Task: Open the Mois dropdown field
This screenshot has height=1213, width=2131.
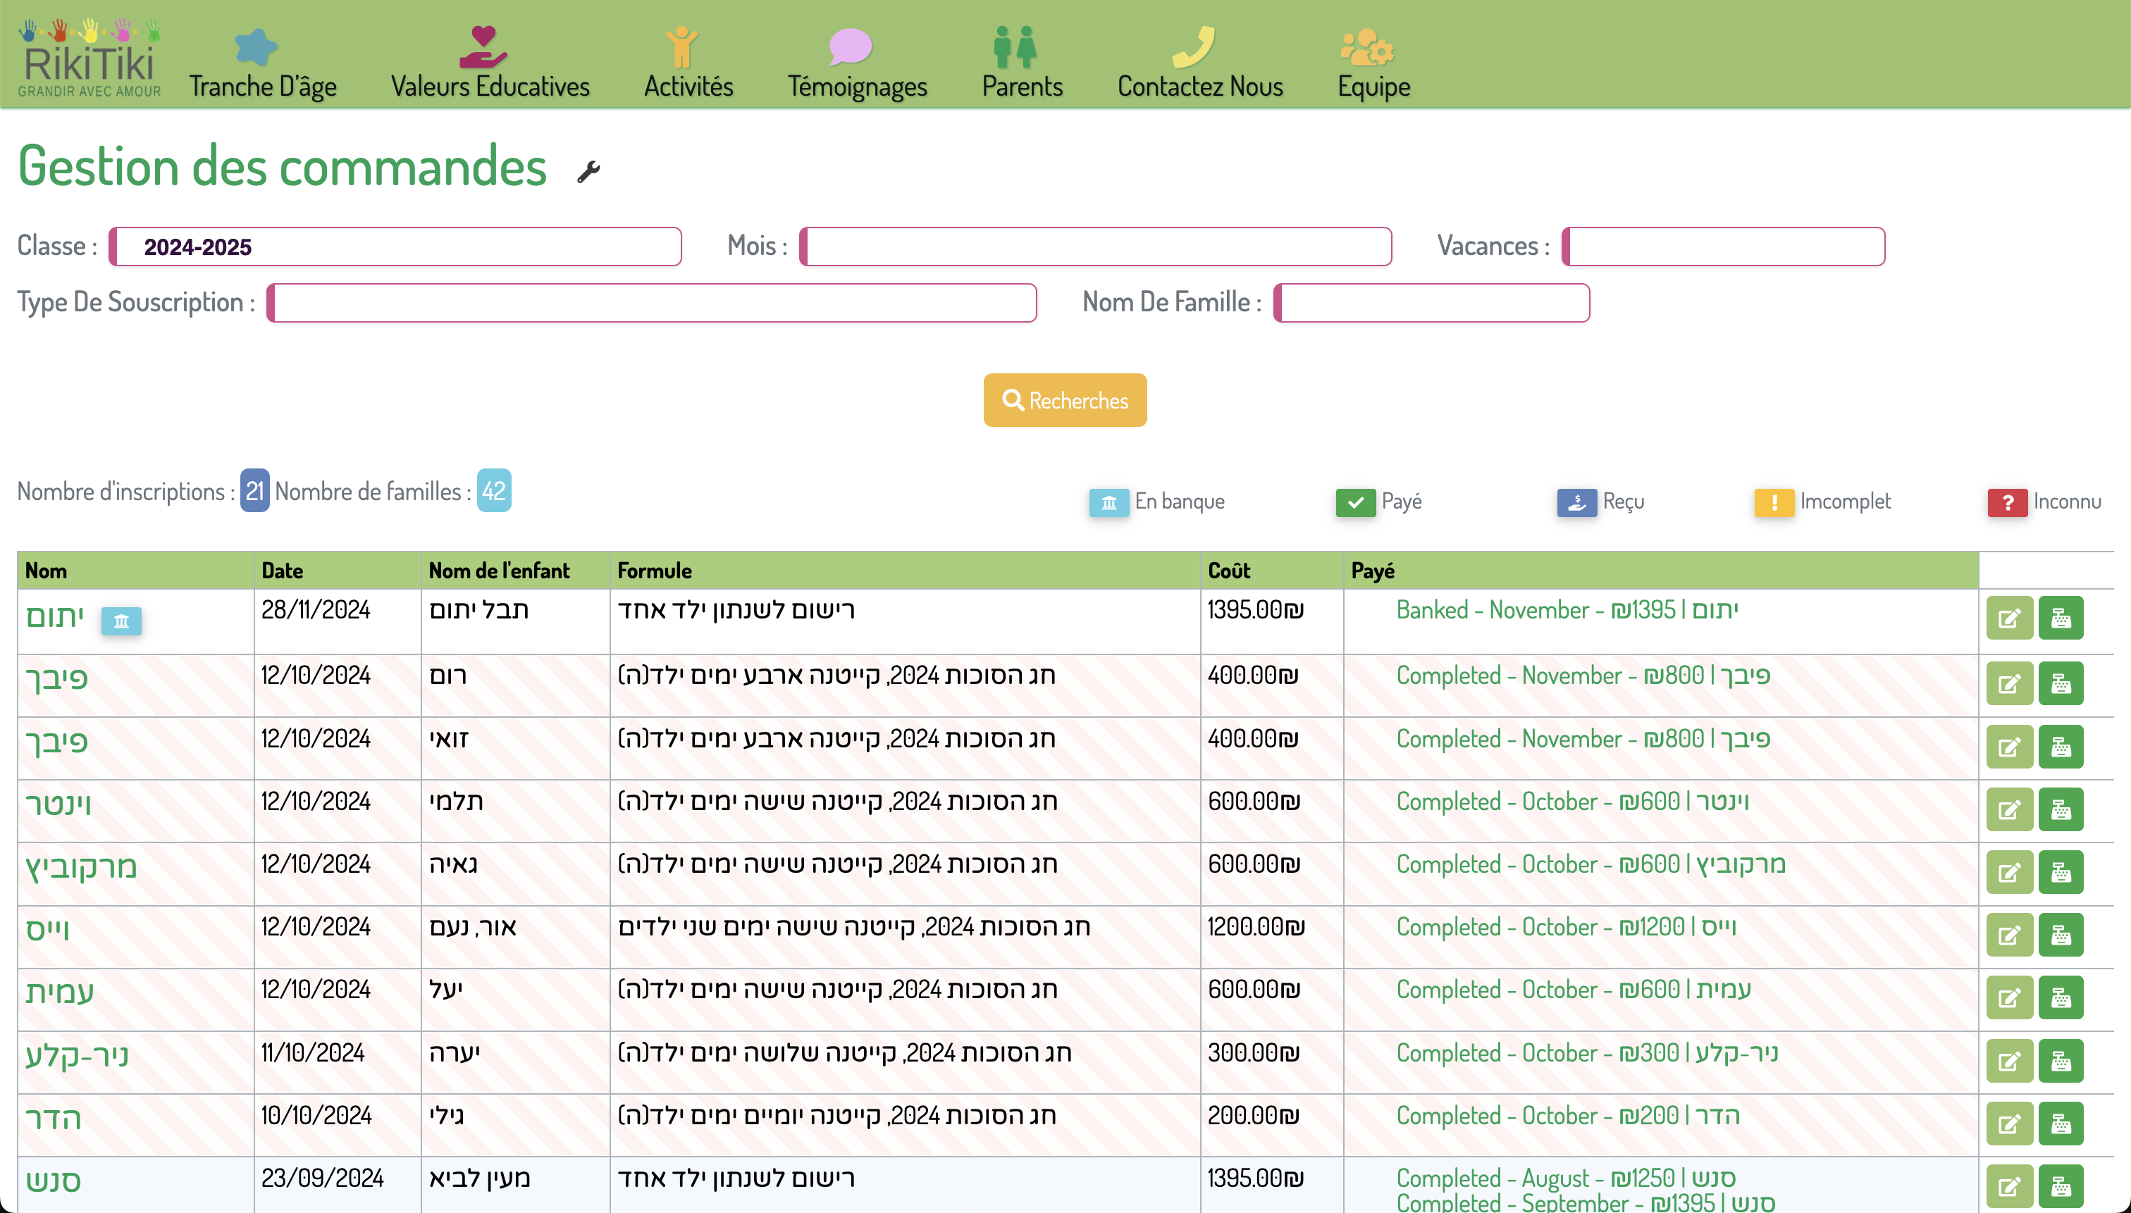Action: pyautogui.click(x=1096, y=247)
